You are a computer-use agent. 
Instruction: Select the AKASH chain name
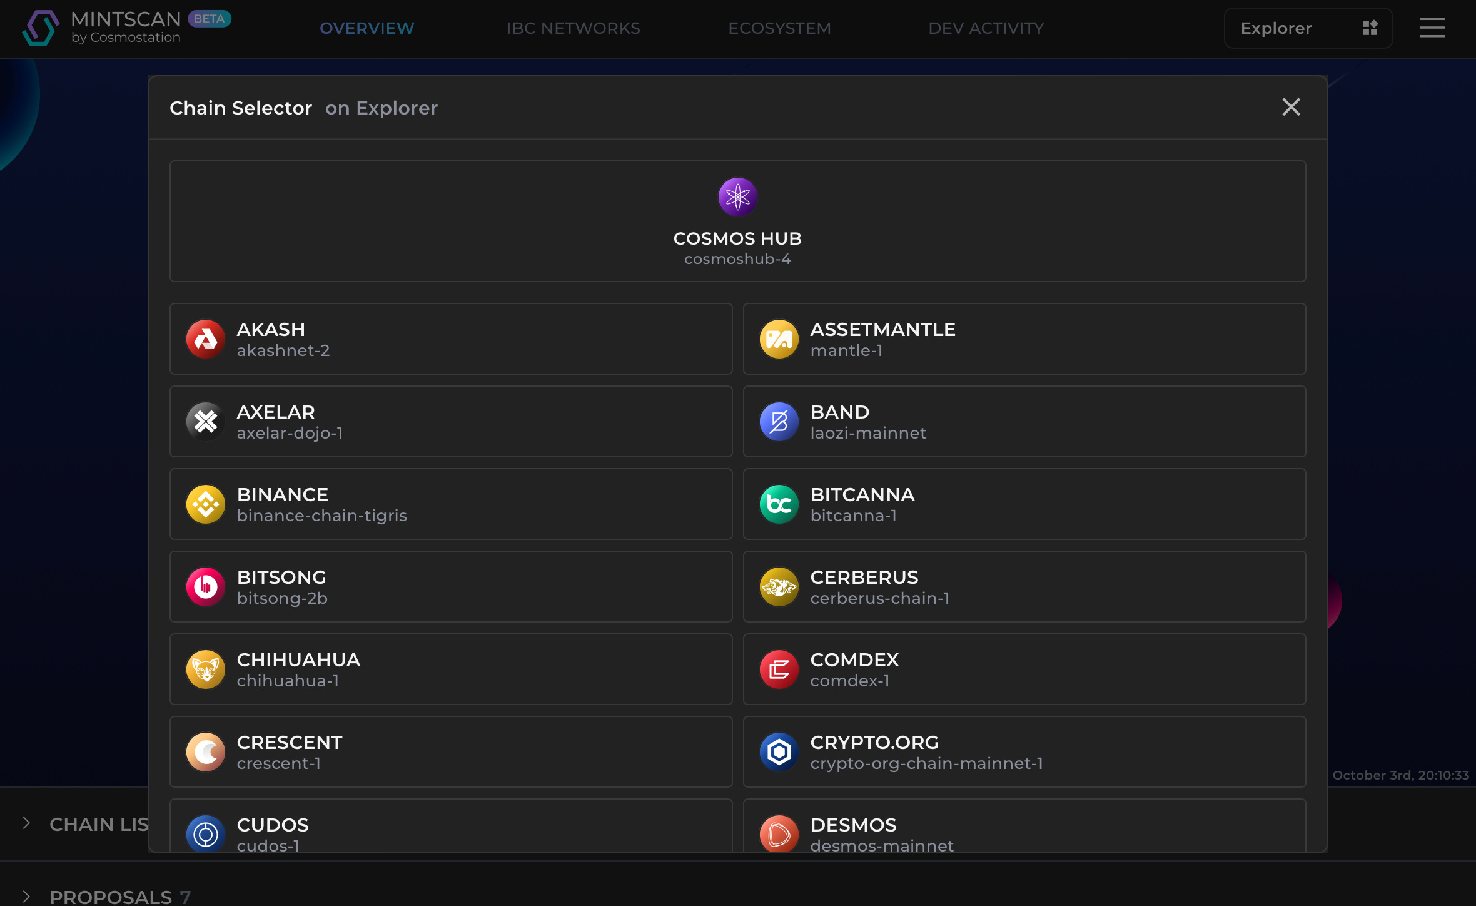pos(271,329)
